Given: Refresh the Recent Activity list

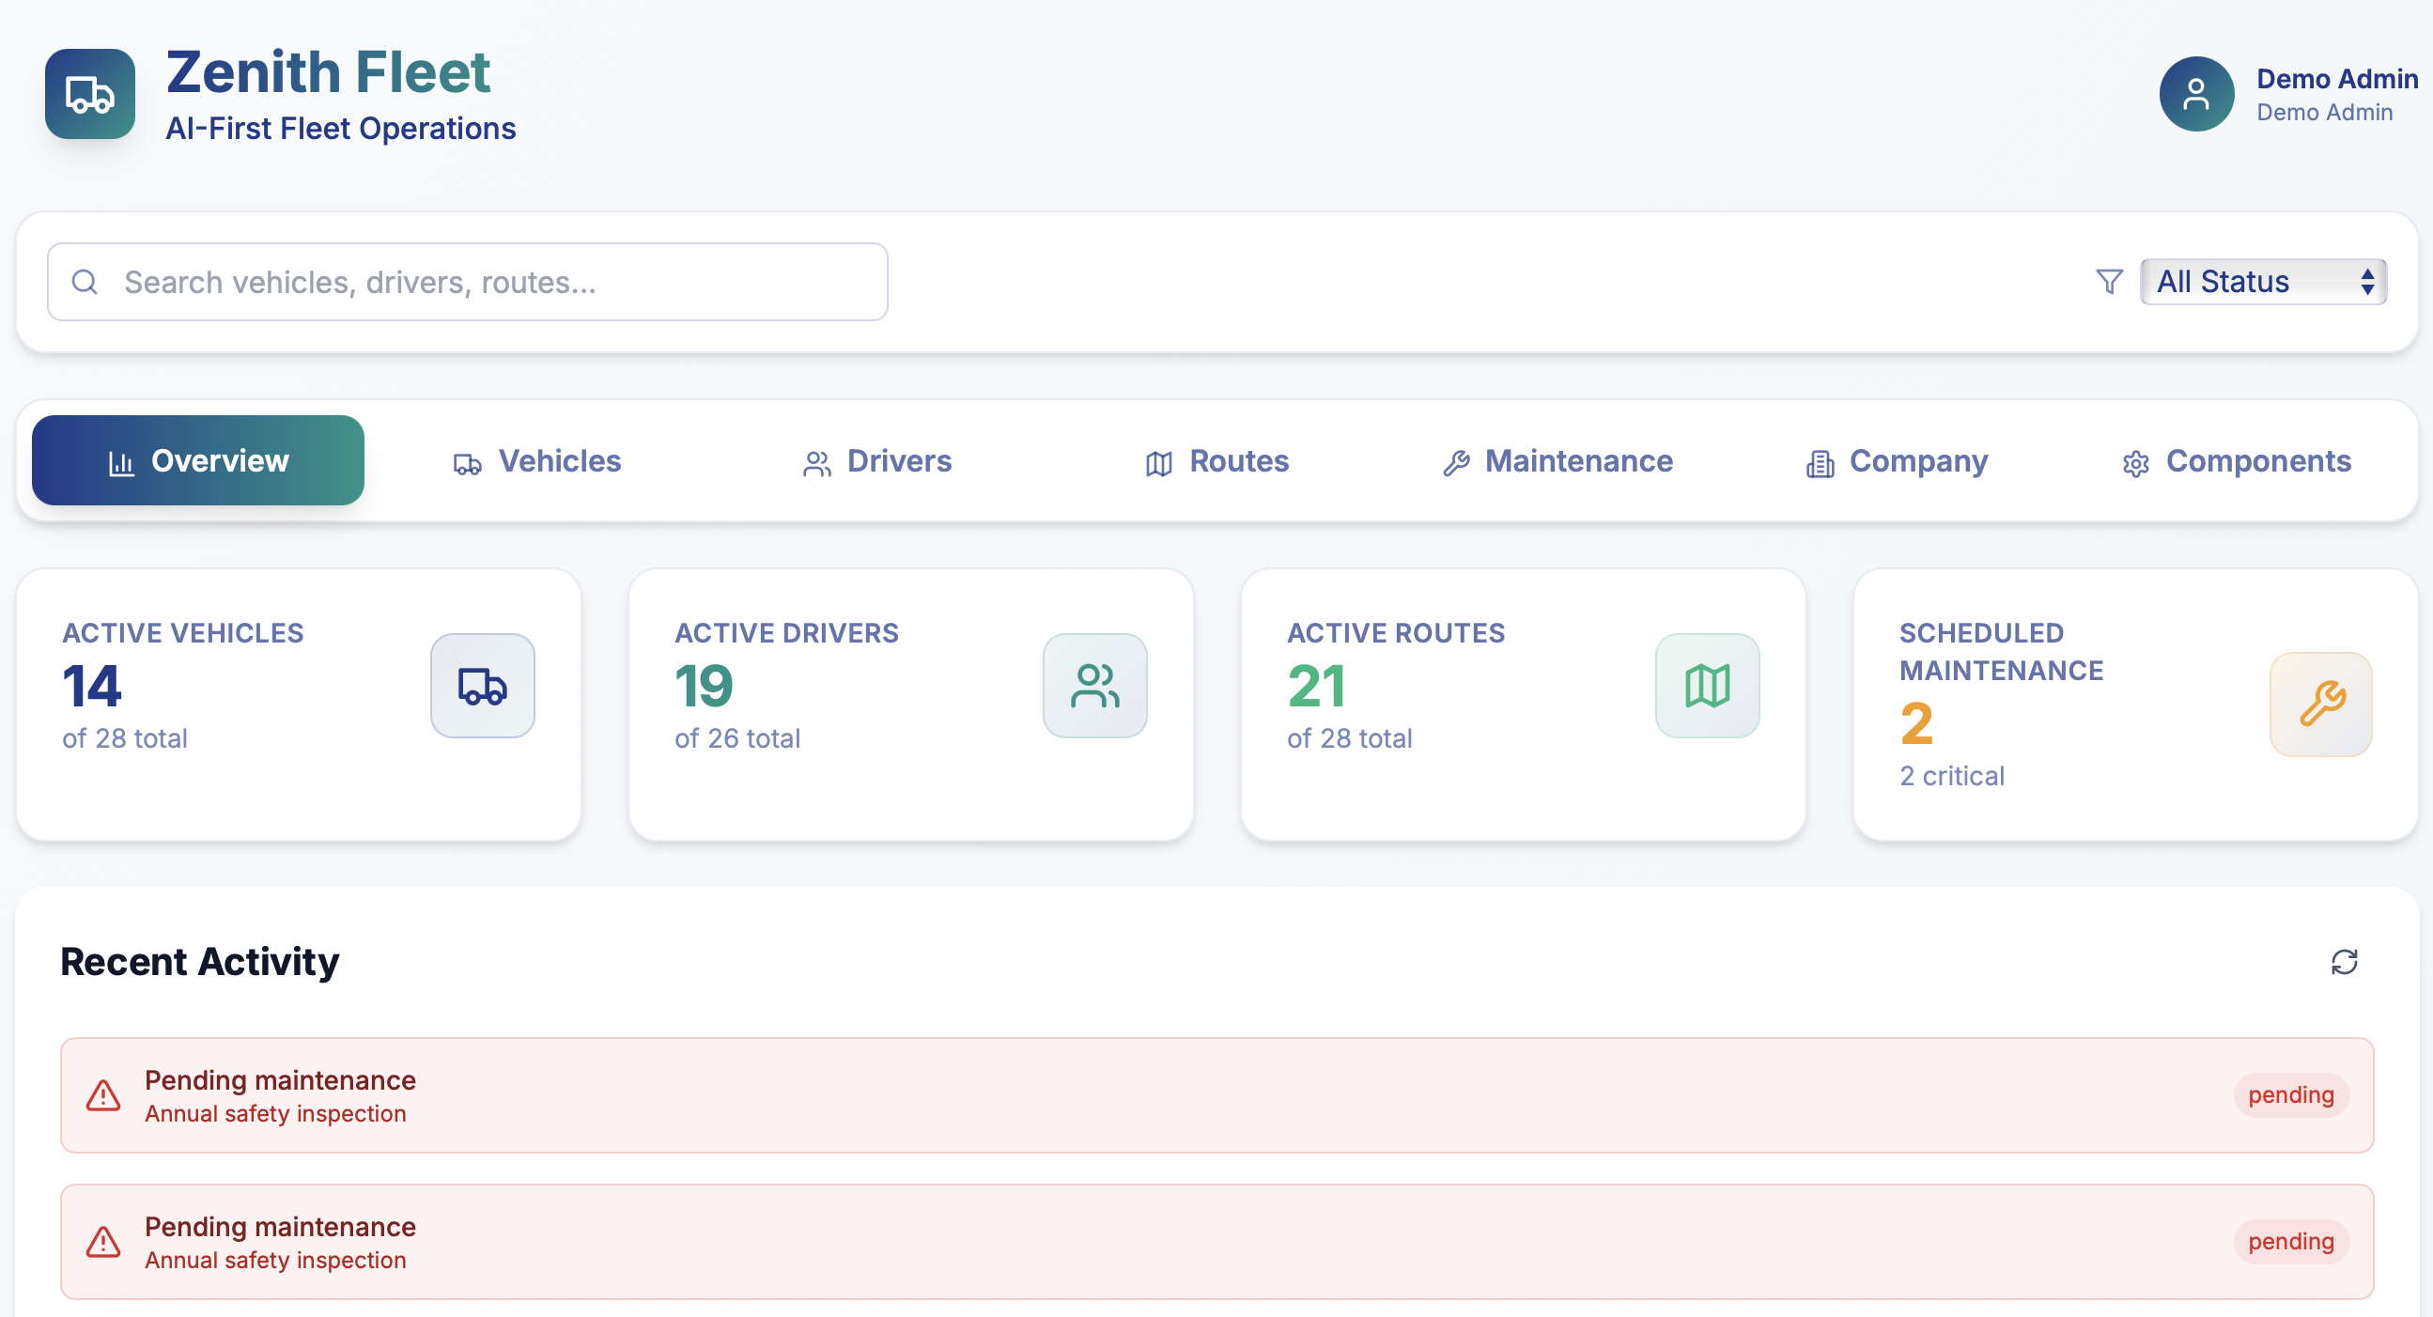Looking at the screenshot, I should coord(2347,961).
